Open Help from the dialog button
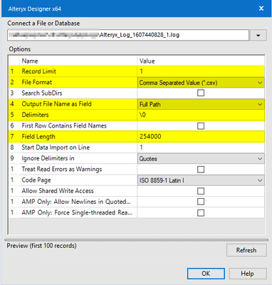This screenshot has height=285, width=272. (247, 274)
